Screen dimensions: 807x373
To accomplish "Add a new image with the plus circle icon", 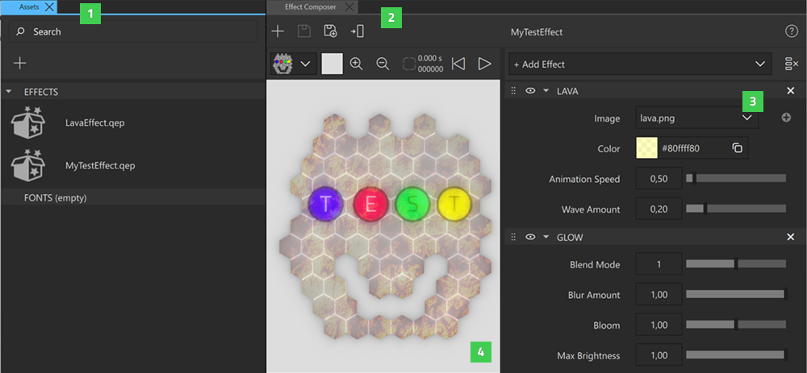I will pyautogui.click(x=786, y=118).
